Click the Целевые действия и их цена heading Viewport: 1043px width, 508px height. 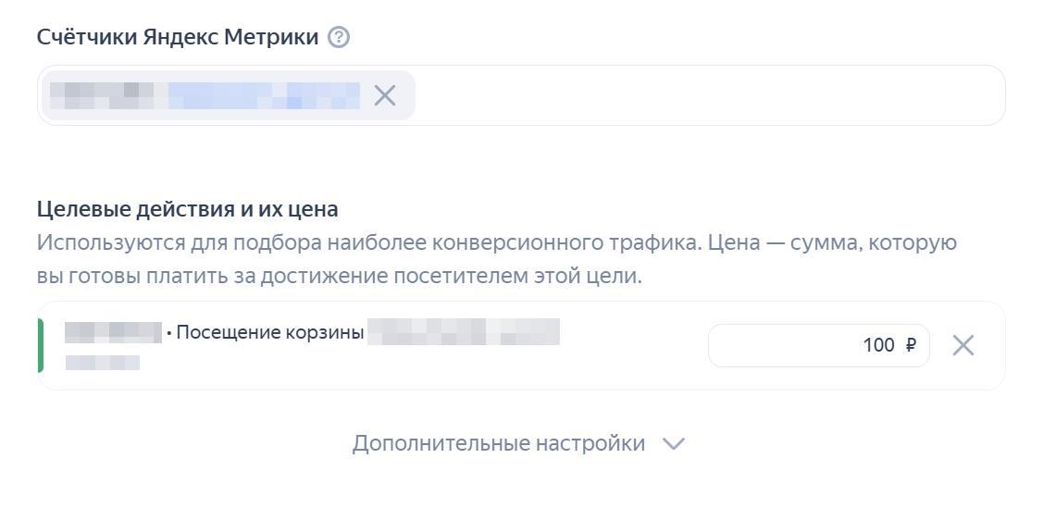(187, 209)
